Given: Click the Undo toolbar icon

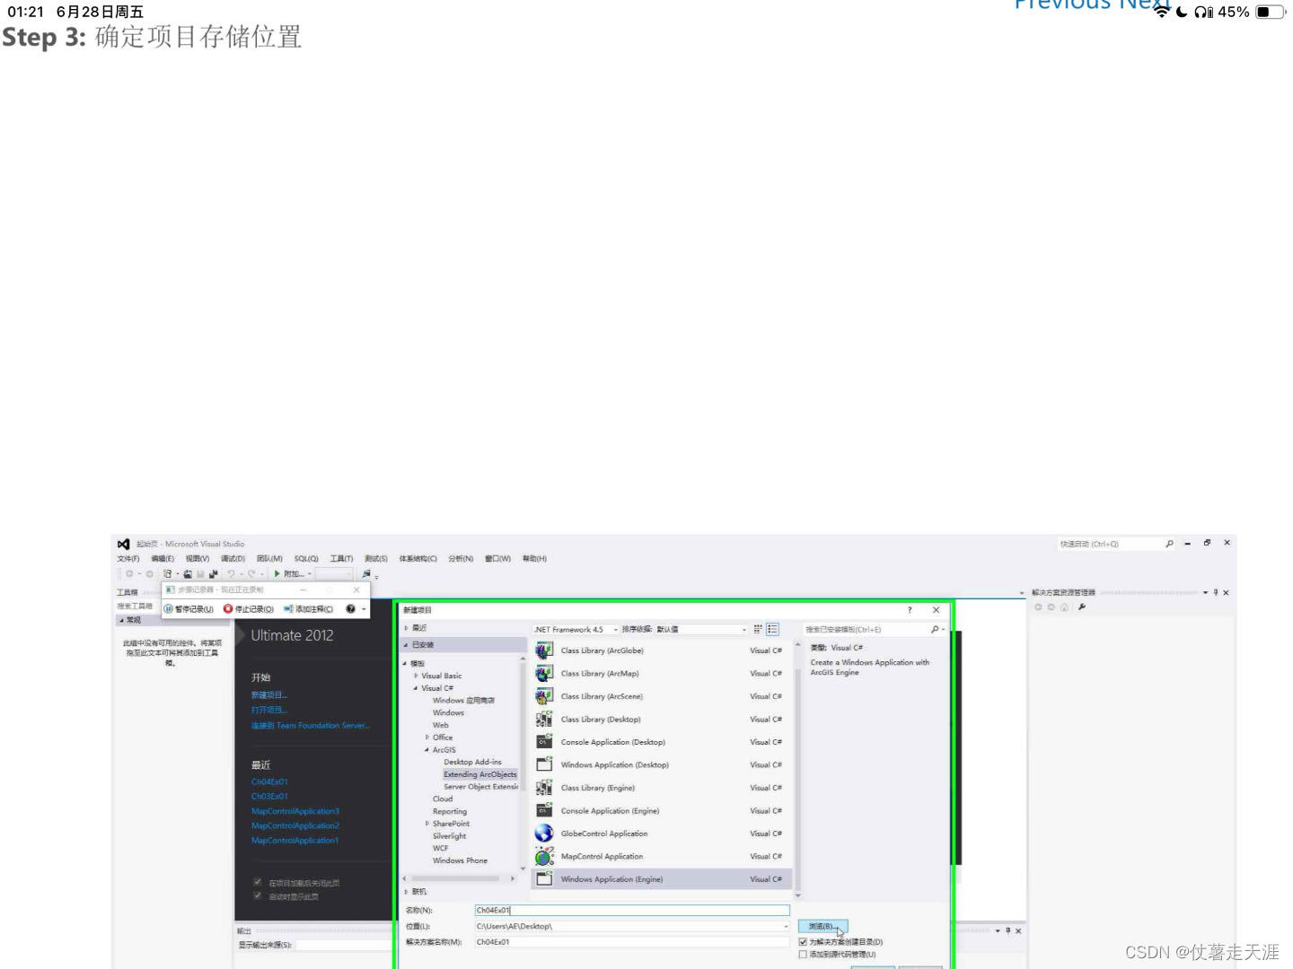Looking at the screenshot, I should pyautogui.click(x=231, y=574).
